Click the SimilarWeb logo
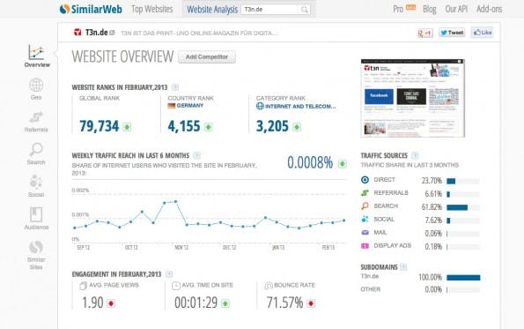 point(91,9)
